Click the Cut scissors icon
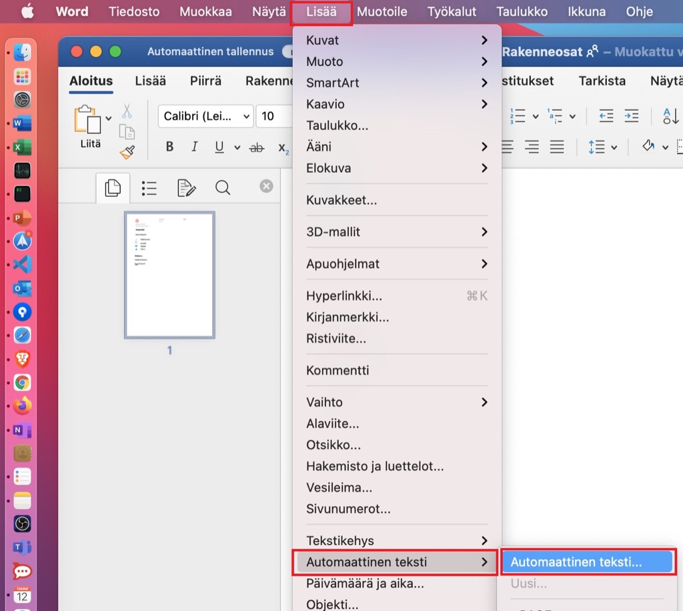The image size is (683, 611). click(x=127, y=111)
